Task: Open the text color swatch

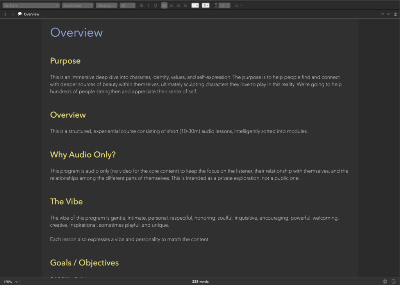Action: [195, 5]
